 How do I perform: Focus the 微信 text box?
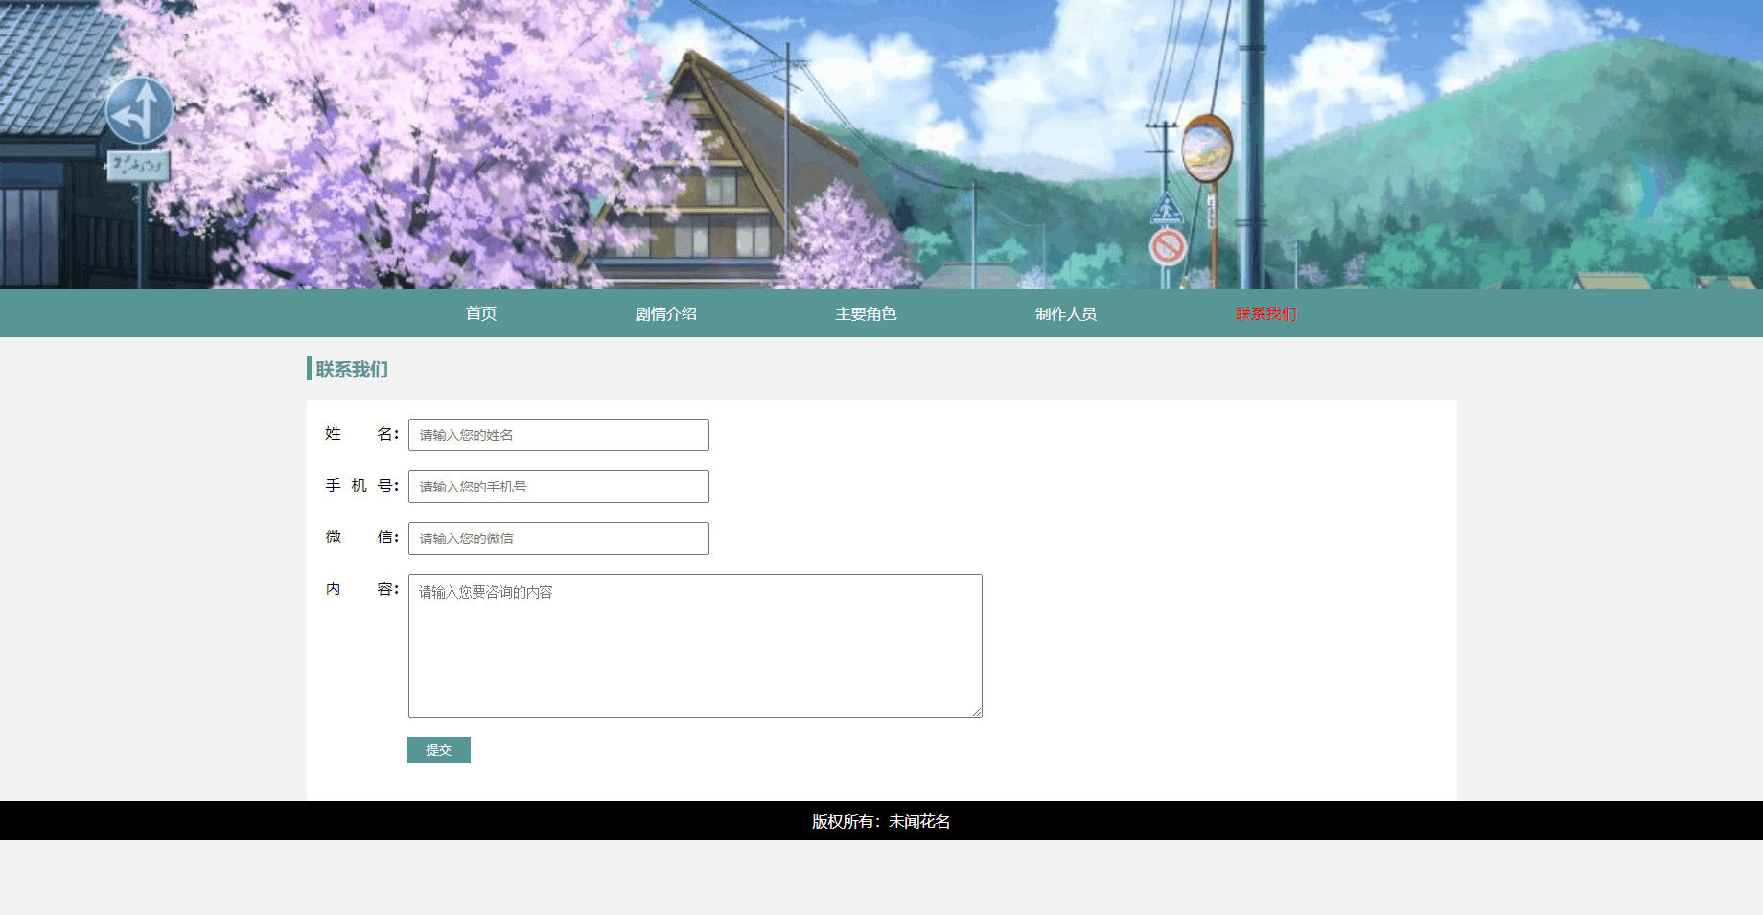559,538
